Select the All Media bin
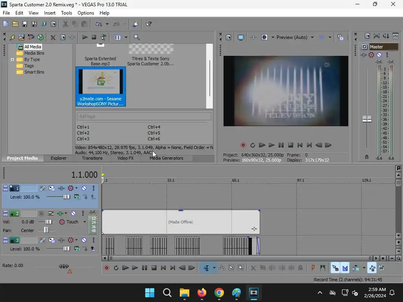The height and width of the screenshot is (302, 403). (33, 47)
